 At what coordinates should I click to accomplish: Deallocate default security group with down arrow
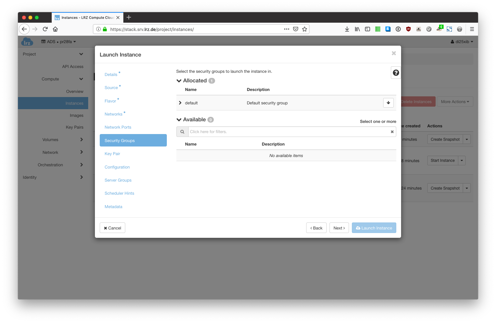point(388,103)
